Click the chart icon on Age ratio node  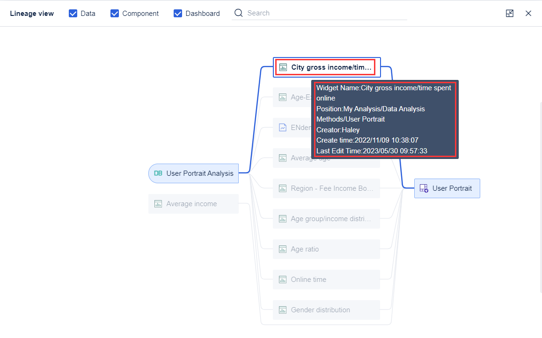tap(282, 249)
